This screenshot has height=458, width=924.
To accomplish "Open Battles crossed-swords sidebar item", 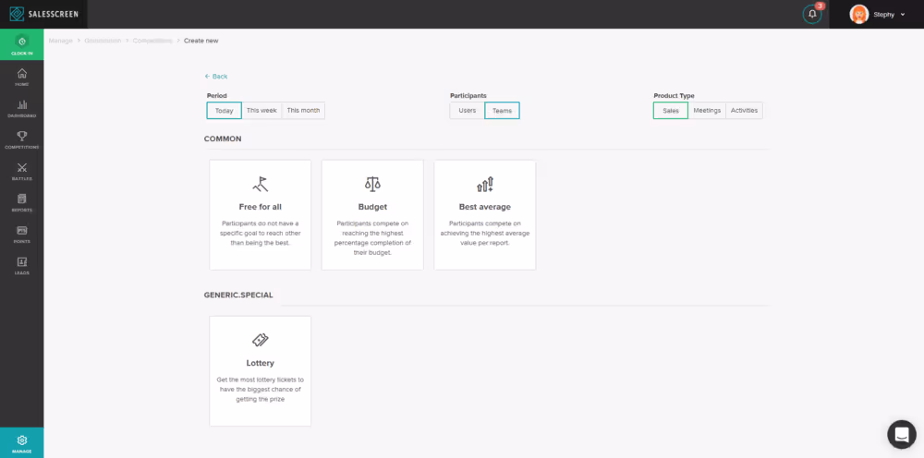I will pyautogui.click(x=22, y=172).
